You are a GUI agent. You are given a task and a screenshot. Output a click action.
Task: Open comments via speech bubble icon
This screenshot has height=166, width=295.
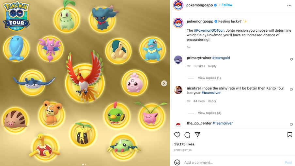pyautogui.click(x=187, y=135)
